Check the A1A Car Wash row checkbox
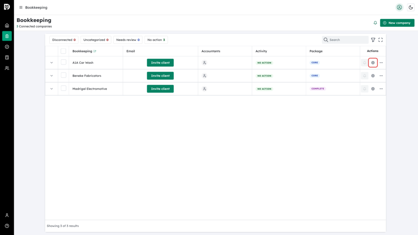Screen dimensions: 418x235 (63, 62)
